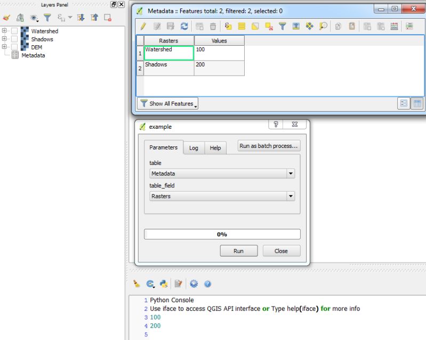Click console output line 3 value 100
This screenshot has width=426, height=340.
(x=155, y=317)
